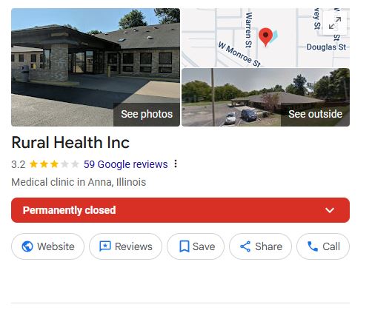Click the phone icon to Call
Image resolution: width=392 pixels, height=313 pixels.
[313, 246]
